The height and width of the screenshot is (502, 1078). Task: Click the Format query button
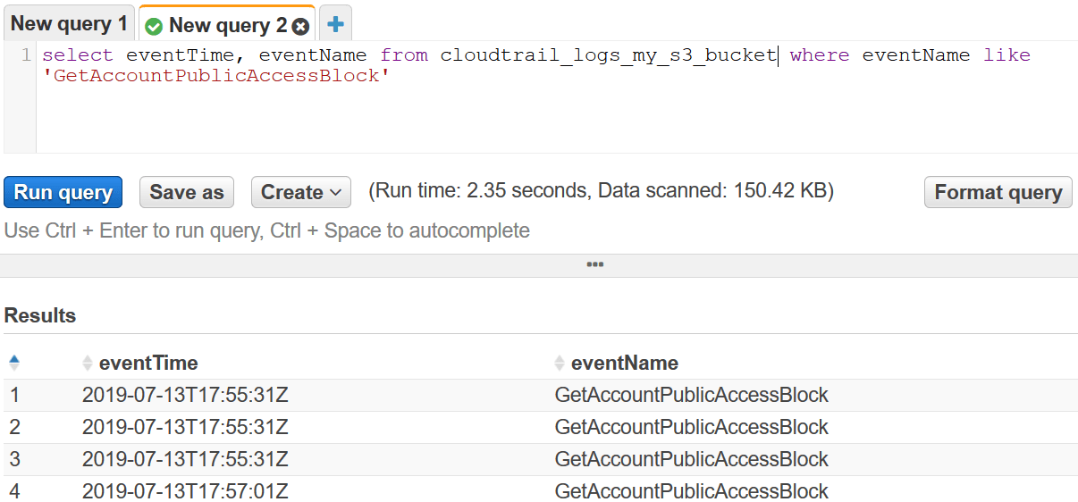(998, 192)
